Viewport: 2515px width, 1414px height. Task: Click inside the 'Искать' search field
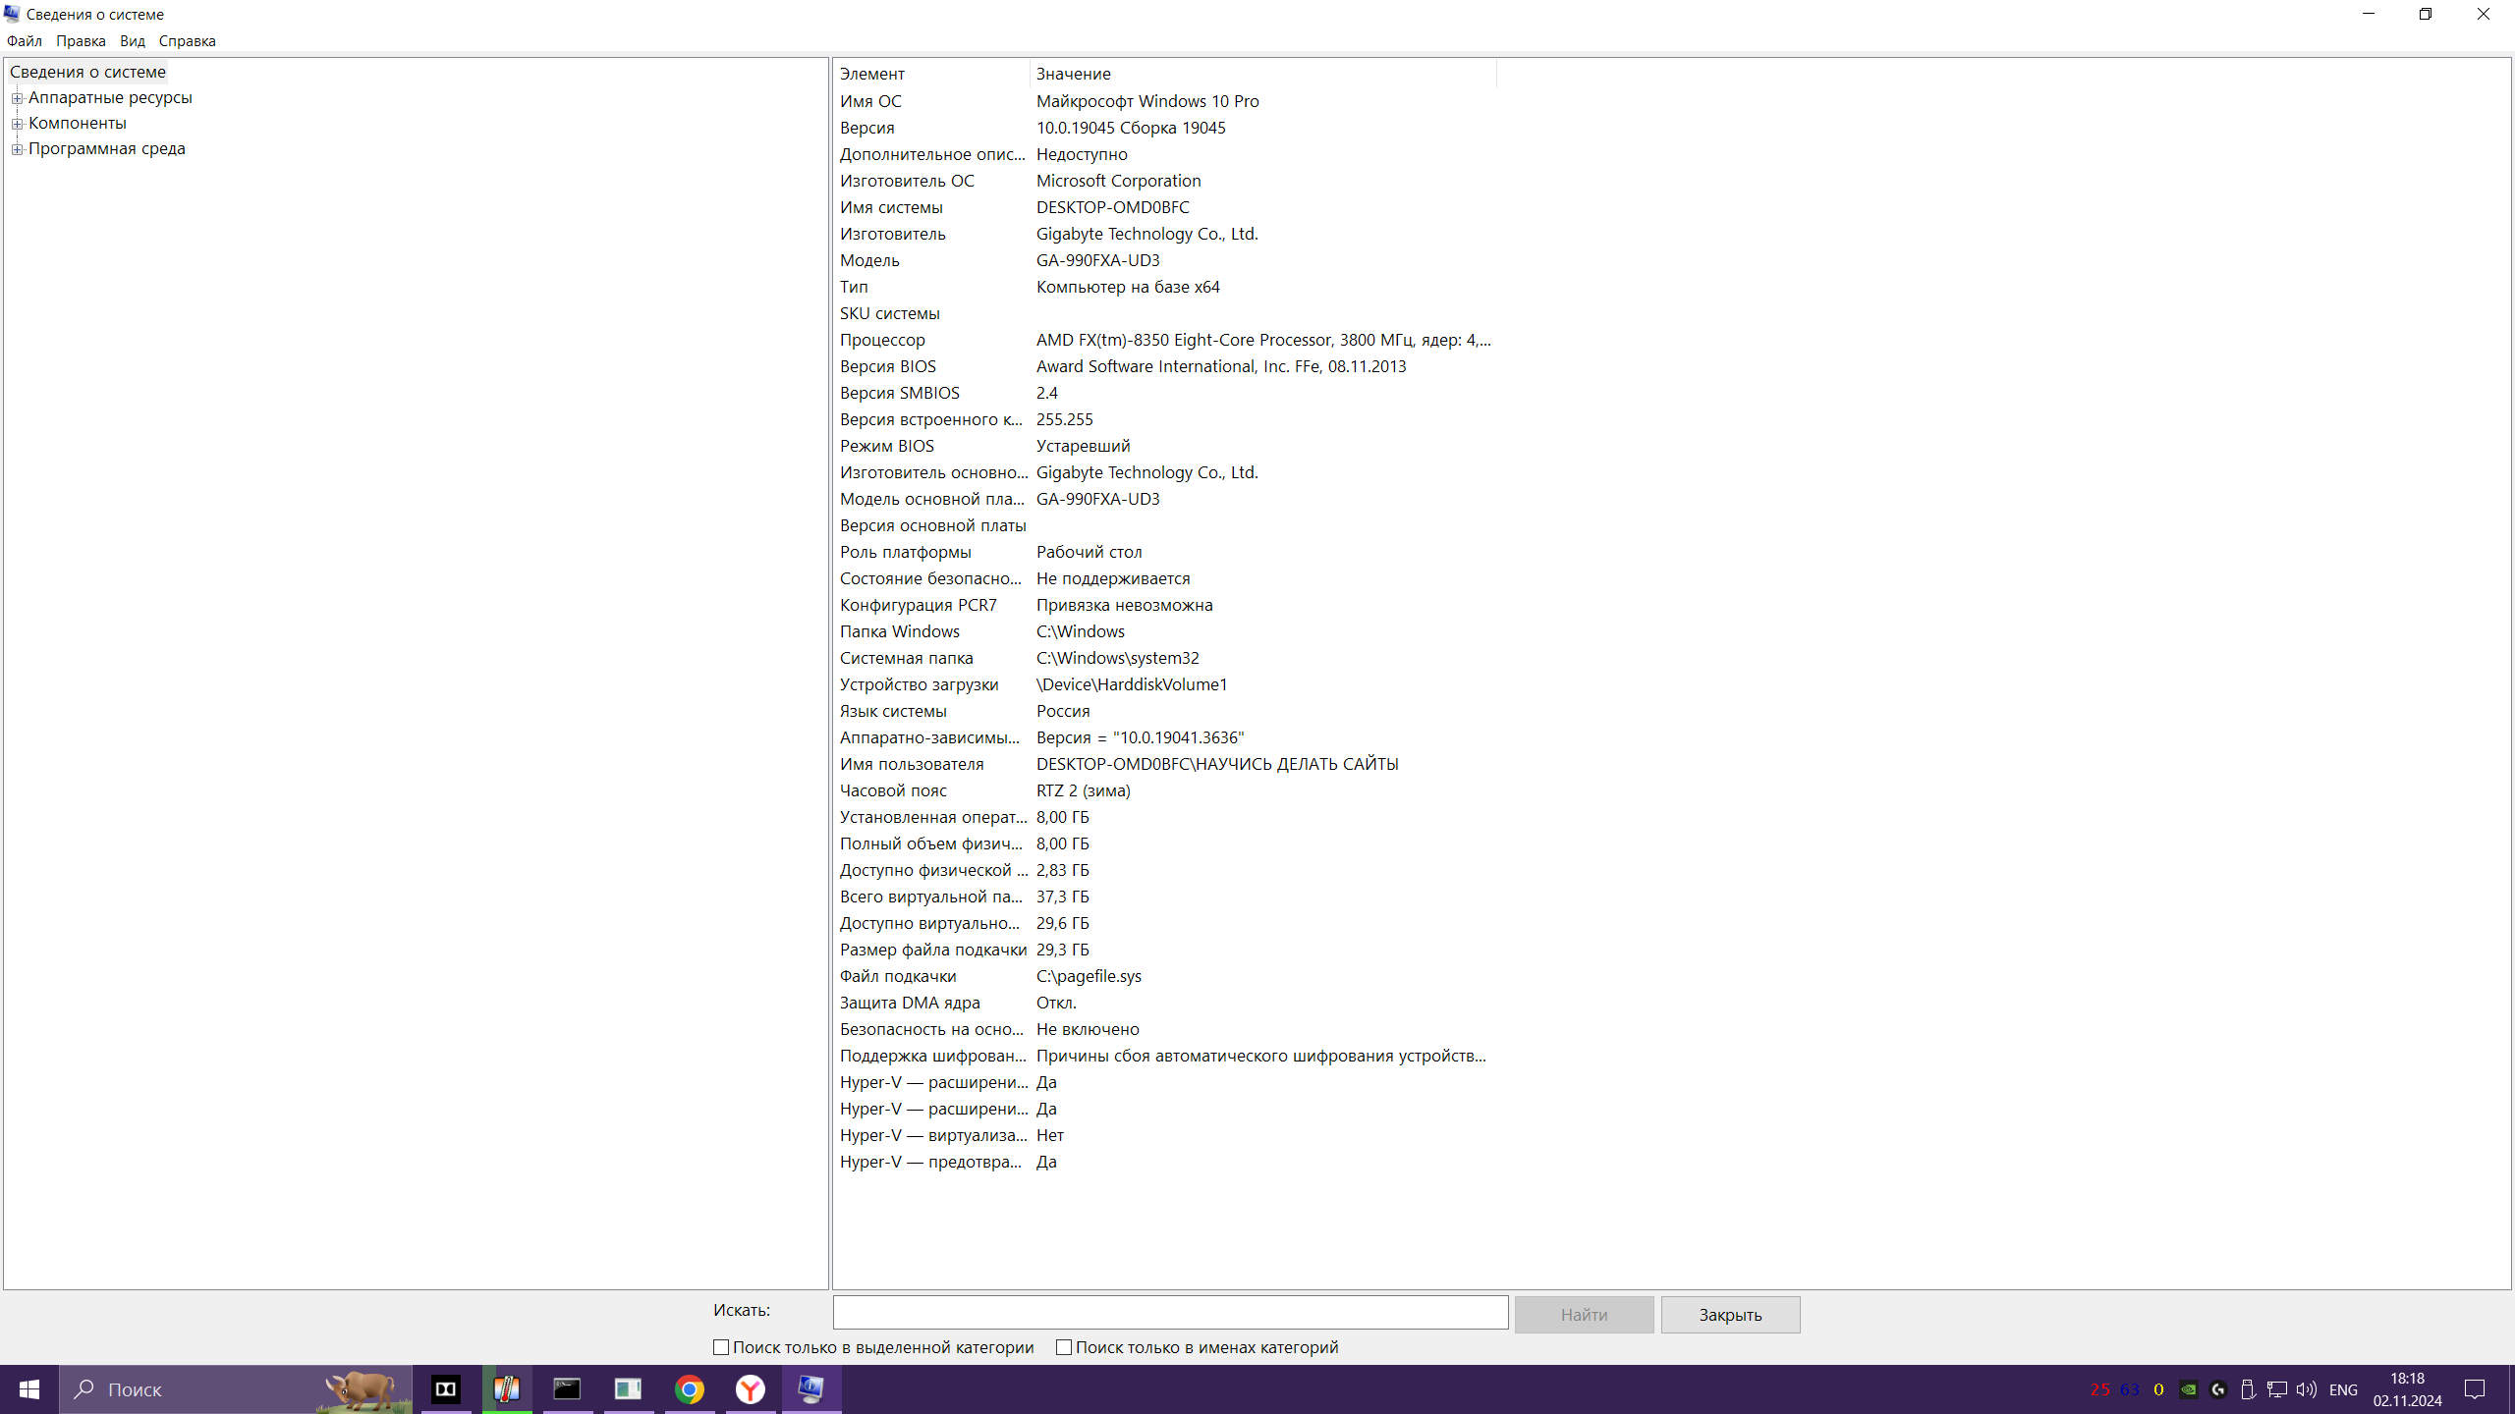1170,1313
